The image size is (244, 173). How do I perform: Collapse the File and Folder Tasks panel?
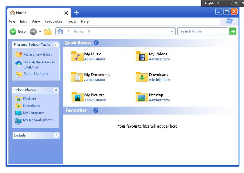click(x=56, y=45)
